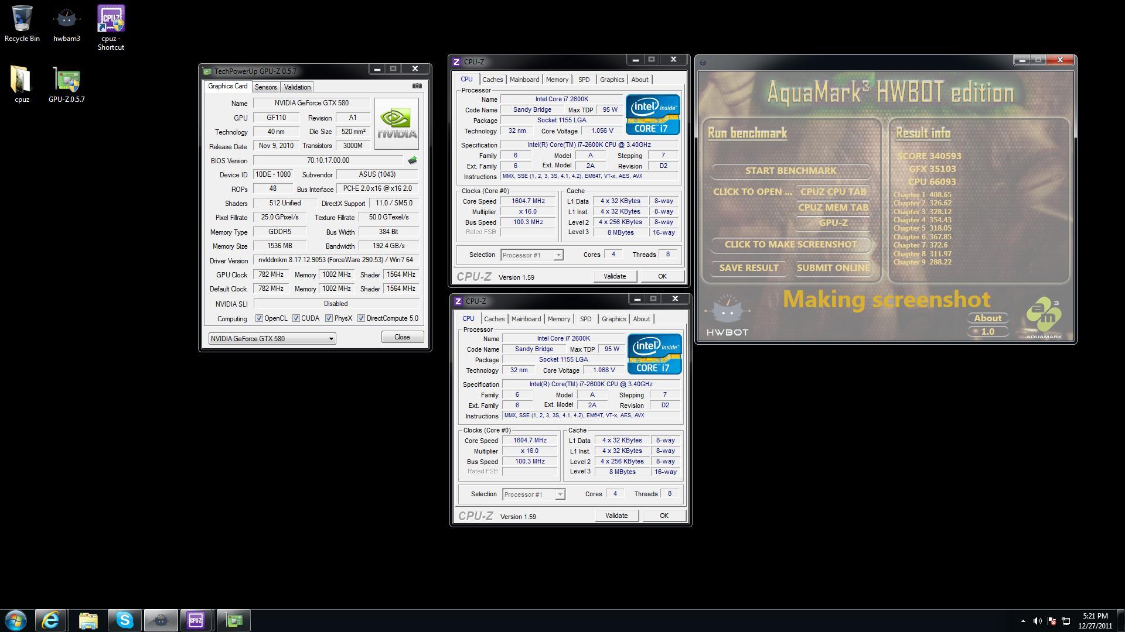Show hidden system tray icons
Viewport: 1125px width, 632px height.
[1023, 621]
